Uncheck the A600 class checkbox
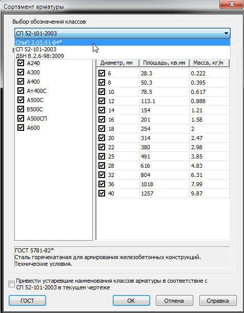The image size is (244, 313). (x=21, y=127)
